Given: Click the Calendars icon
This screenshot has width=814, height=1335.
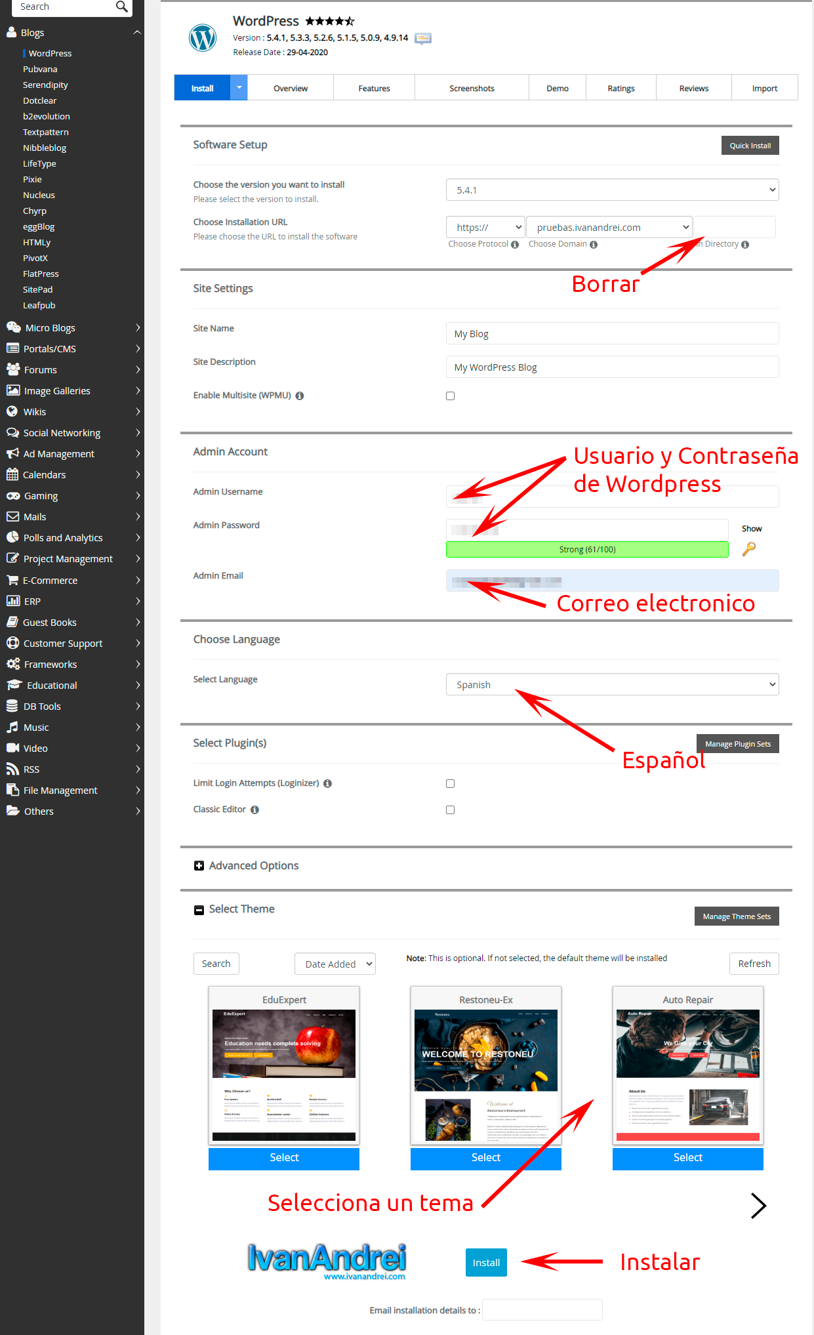Looking at the screenshot, I should [12, 474].
